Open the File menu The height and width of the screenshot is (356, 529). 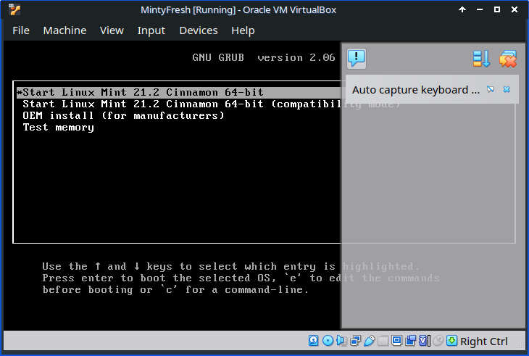pos(21,30)
